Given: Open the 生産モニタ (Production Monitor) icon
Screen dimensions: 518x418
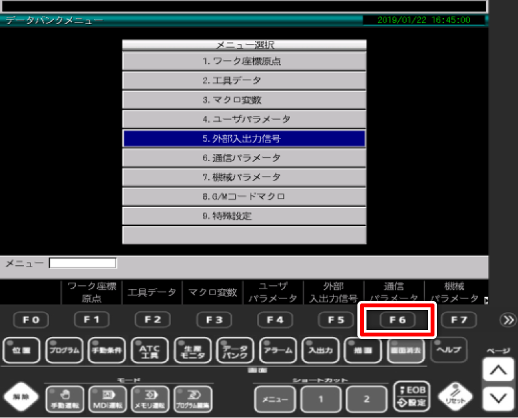Looking at the screenshot, I should (192, 350).
